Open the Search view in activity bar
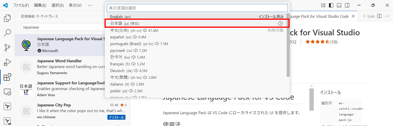Screen dimensions: 393x126 pos(7,33)
